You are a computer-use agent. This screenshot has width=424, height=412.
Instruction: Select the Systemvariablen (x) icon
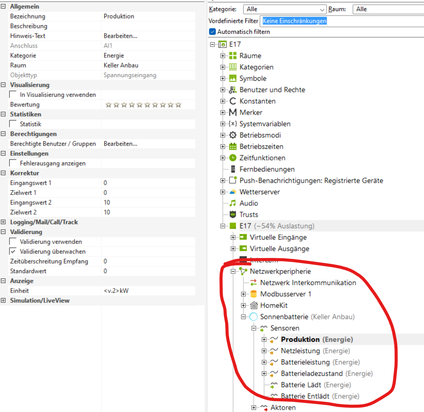click(x=233, y=124)
